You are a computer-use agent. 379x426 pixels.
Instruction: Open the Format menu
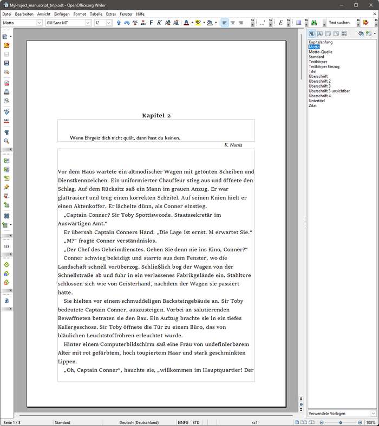click(80, 14)
